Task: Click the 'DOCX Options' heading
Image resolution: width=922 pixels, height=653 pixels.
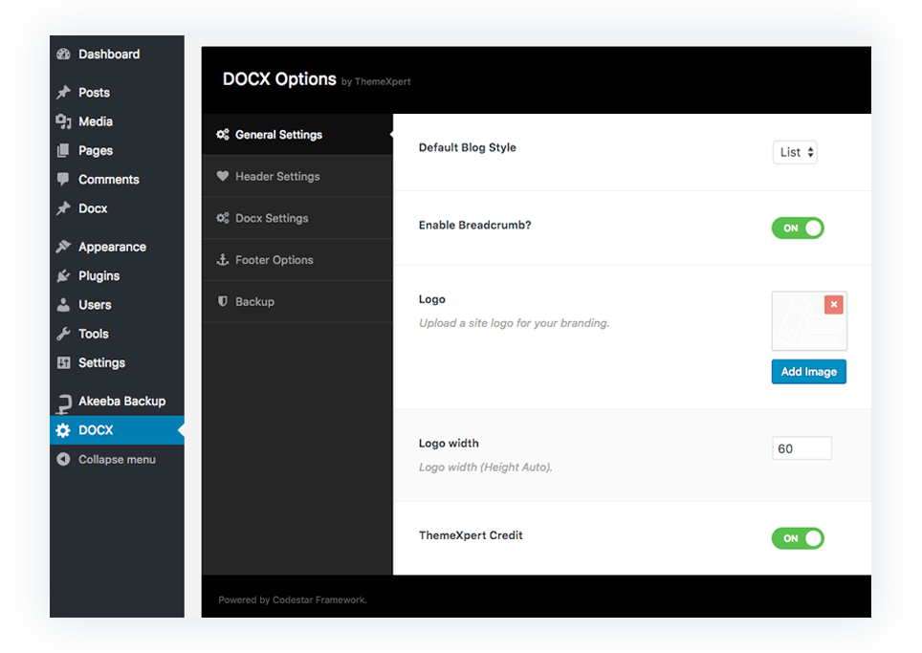Action: (279, 78)
